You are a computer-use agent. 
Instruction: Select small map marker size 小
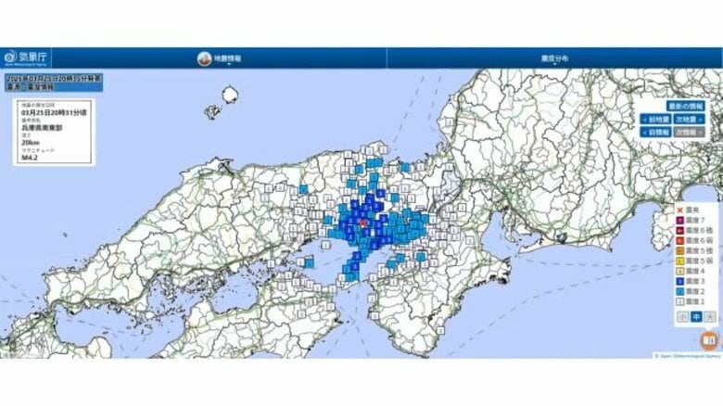pyautogui.click(x=683, y=316)
